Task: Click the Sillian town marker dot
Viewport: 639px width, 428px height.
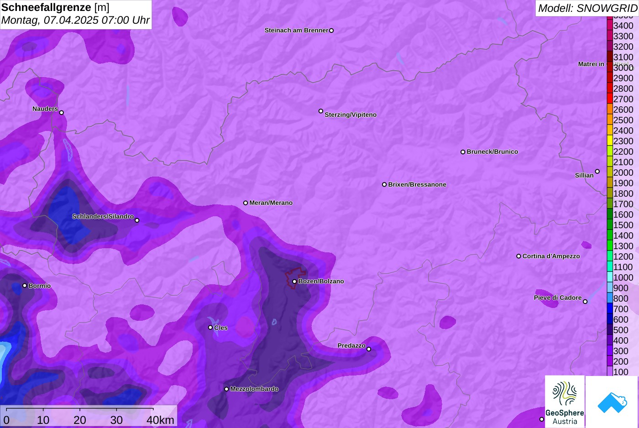Action: (x=597, y=172)
